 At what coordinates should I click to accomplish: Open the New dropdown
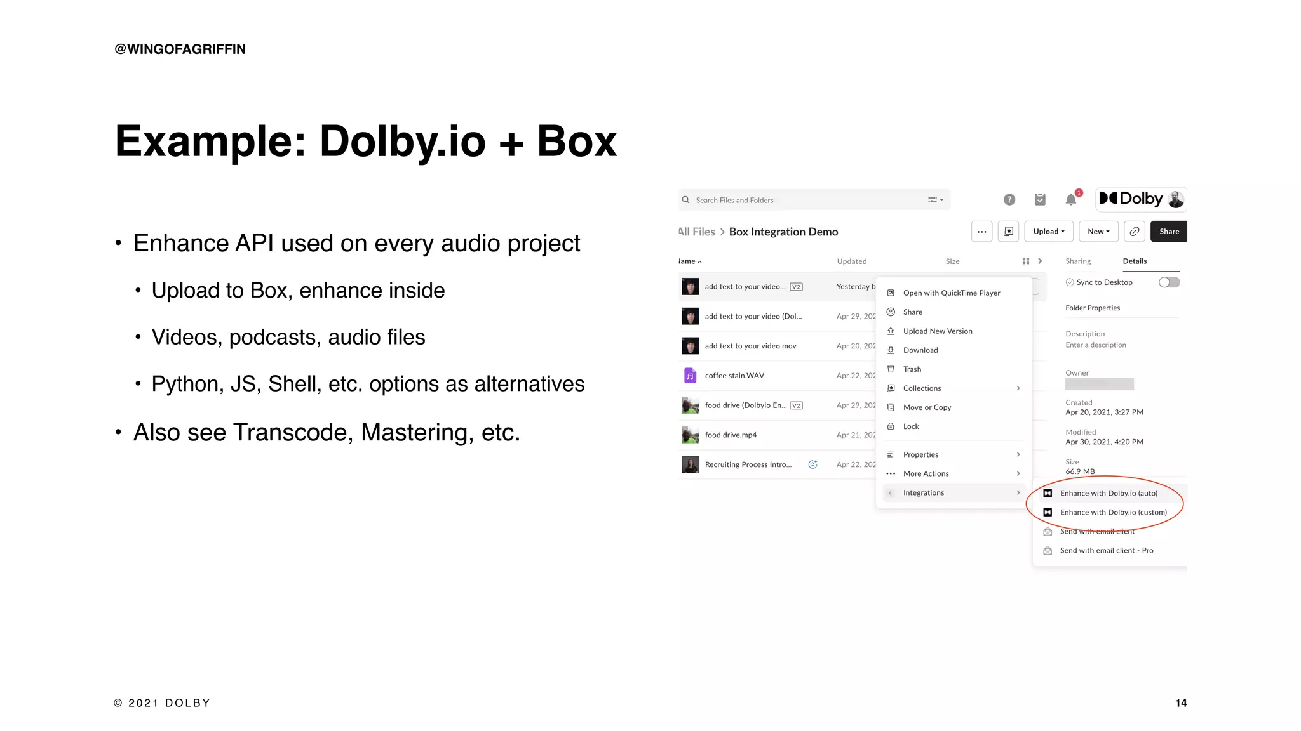pyautogui.click(x=1098, y=232)
